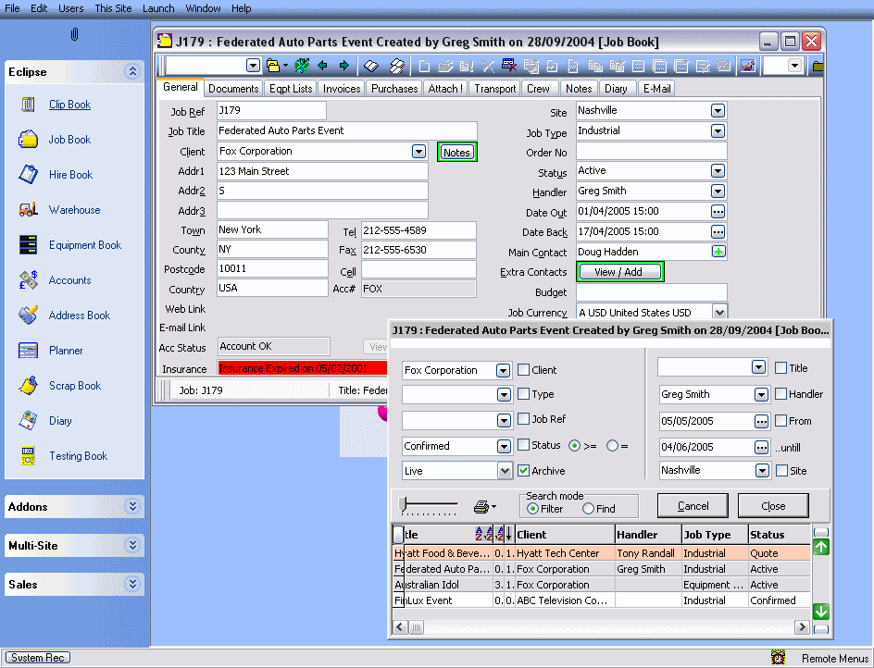Open the Confirmed status filter dropdown

[x=504, y=446]
